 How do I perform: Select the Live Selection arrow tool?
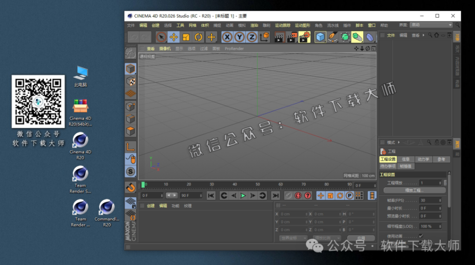click(x=161, y=37)
